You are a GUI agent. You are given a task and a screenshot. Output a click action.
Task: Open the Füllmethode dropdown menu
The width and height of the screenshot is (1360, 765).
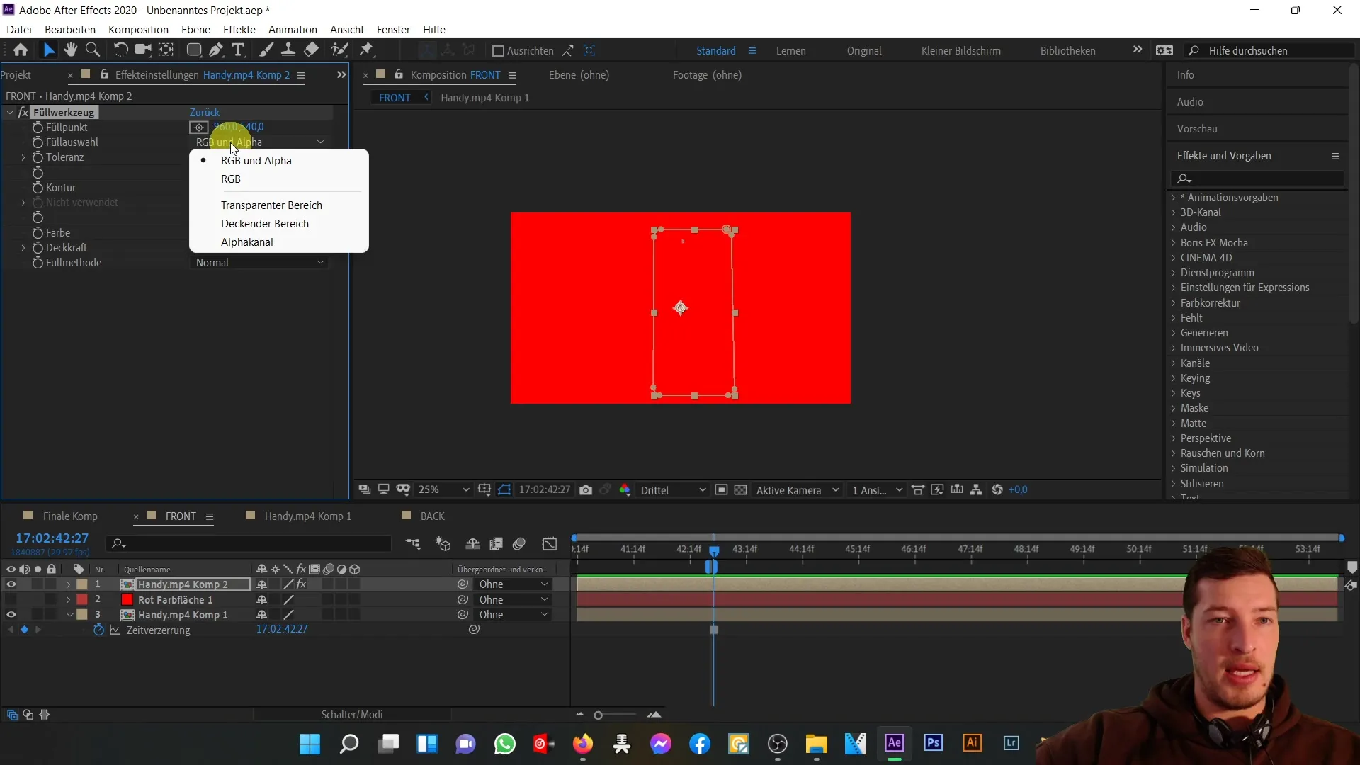(260, 263)
